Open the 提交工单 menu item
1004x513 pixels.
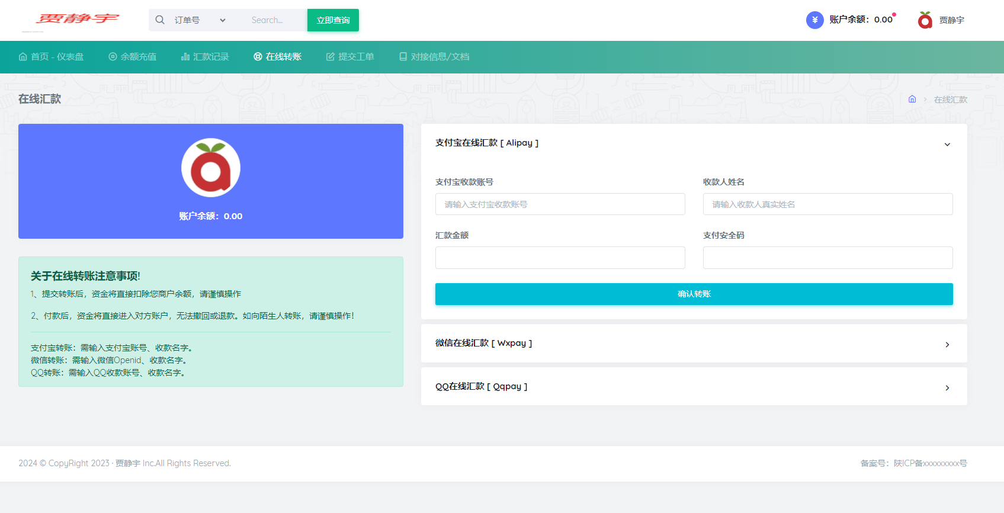[350, 57]
